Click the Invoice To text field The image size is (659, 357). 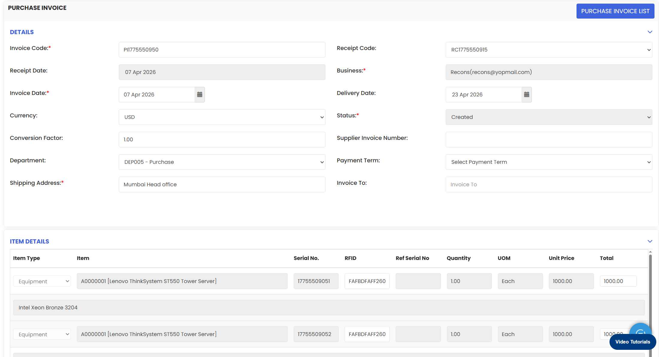click(549, 184)
